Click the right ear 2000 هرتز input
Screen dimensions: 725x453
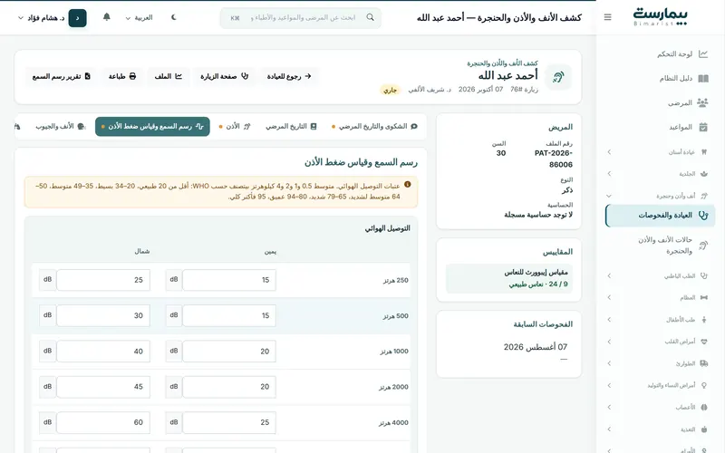click(229, 387)
